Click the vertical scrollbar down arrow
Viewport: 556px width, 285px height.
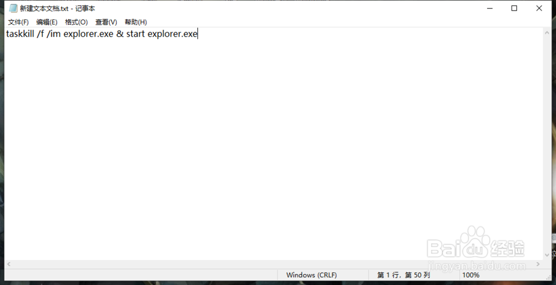(547, 255)
